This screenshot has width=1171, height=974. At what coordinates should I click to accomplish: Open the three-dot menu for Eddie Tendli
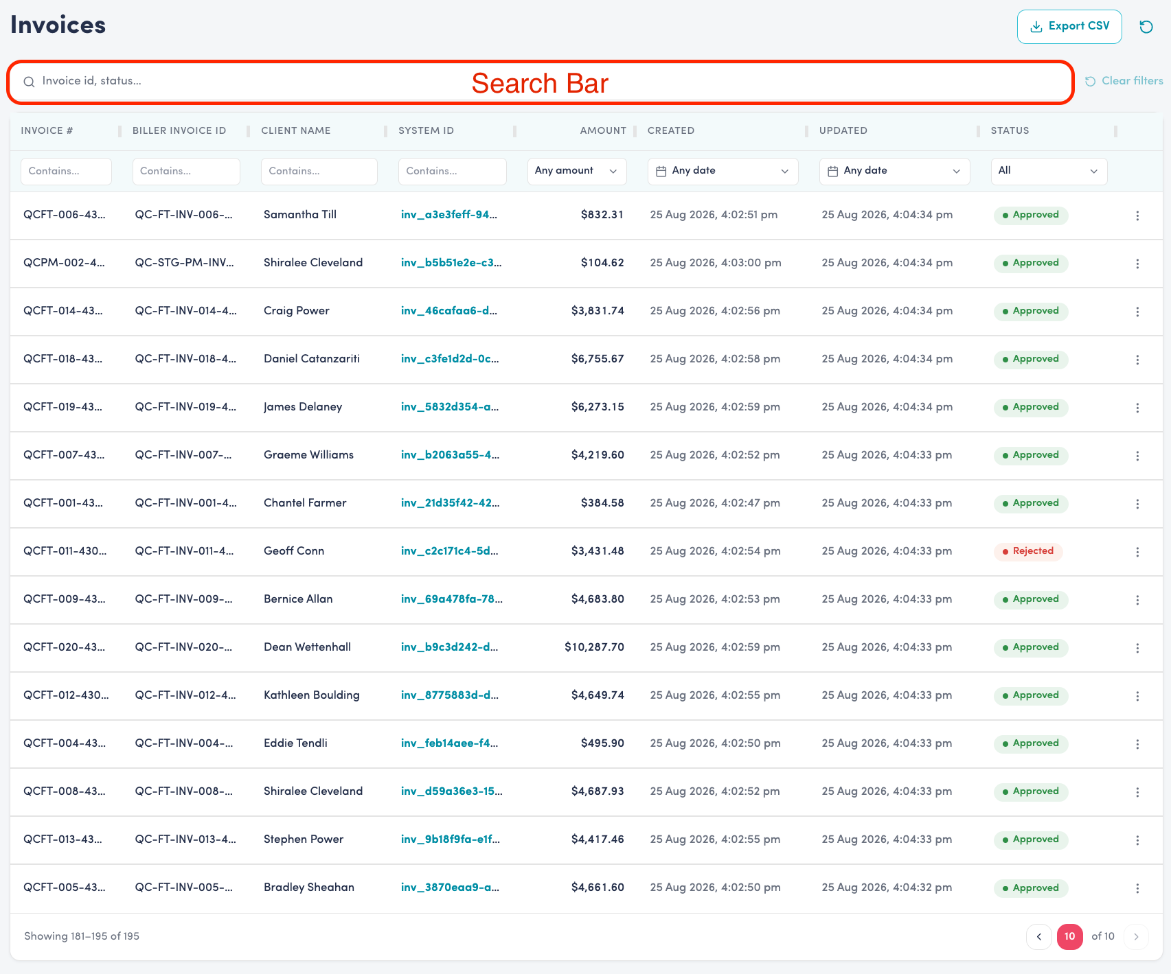pos(1137,744)
